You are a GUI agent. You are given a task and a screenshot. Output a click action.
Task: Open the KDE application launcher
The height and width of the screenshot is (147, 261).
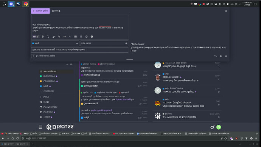(4, 4)
